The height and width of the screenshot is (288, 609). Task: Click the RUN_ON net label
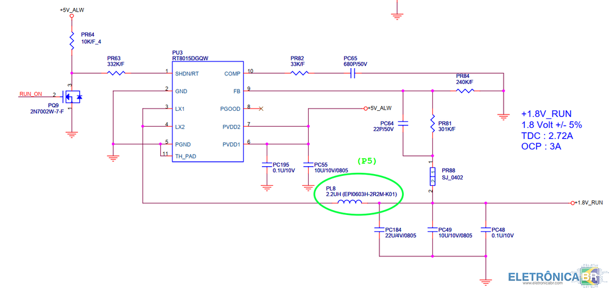(31, 94)
